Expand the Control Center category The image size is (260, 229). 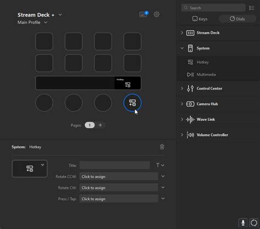click(182, 88)
